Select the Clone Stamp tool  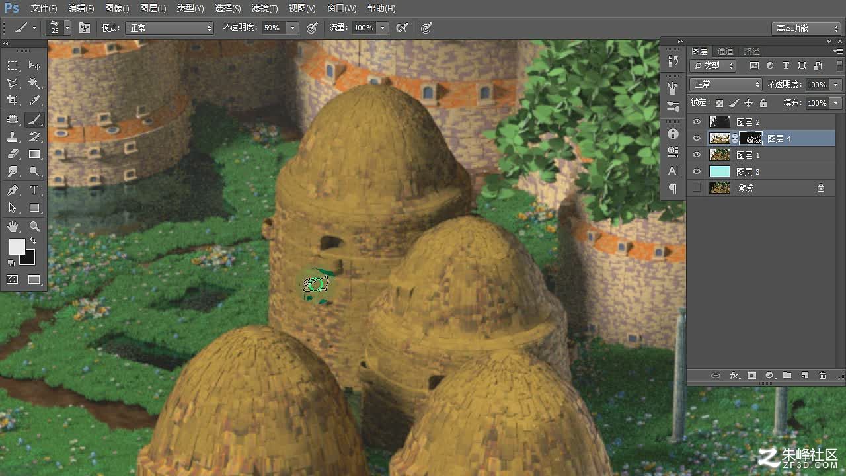pos(13,137)
